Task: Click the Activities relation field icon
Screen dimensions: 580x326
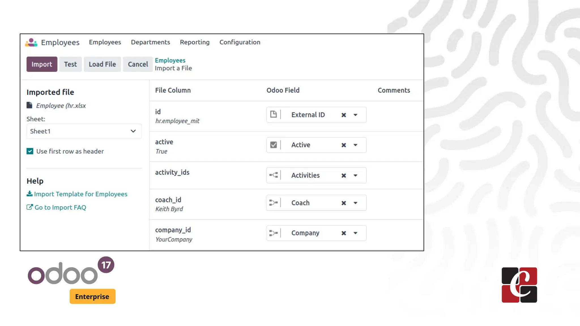Action: 273,175
